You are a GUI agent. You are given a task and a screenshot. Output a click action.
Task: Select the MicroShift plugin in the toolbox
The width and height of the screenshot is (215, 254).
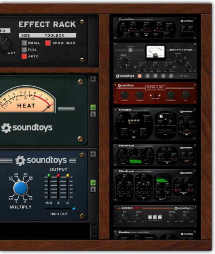click(155, 216)
